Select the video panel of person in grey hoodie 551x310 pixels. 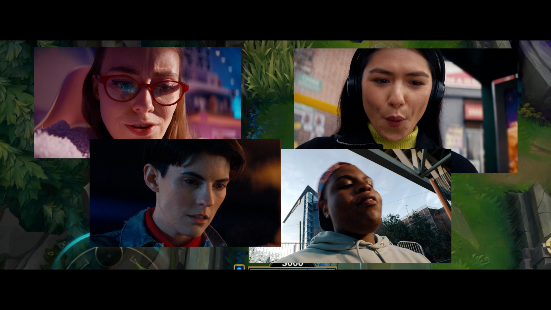(366, 205)
